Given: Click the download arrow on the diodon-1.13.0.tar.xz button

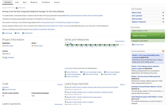Looking at the screenshot, I should 162,36.
